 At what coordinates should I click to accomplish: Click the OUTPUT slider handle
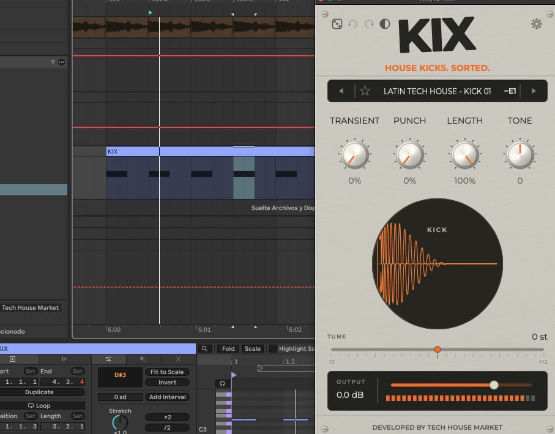[x=494, y=385]
